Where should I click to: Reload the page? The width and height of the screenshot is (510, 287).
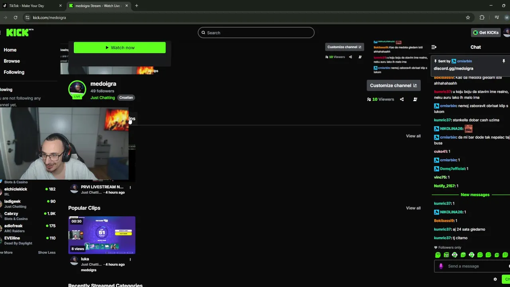point(16,18)
